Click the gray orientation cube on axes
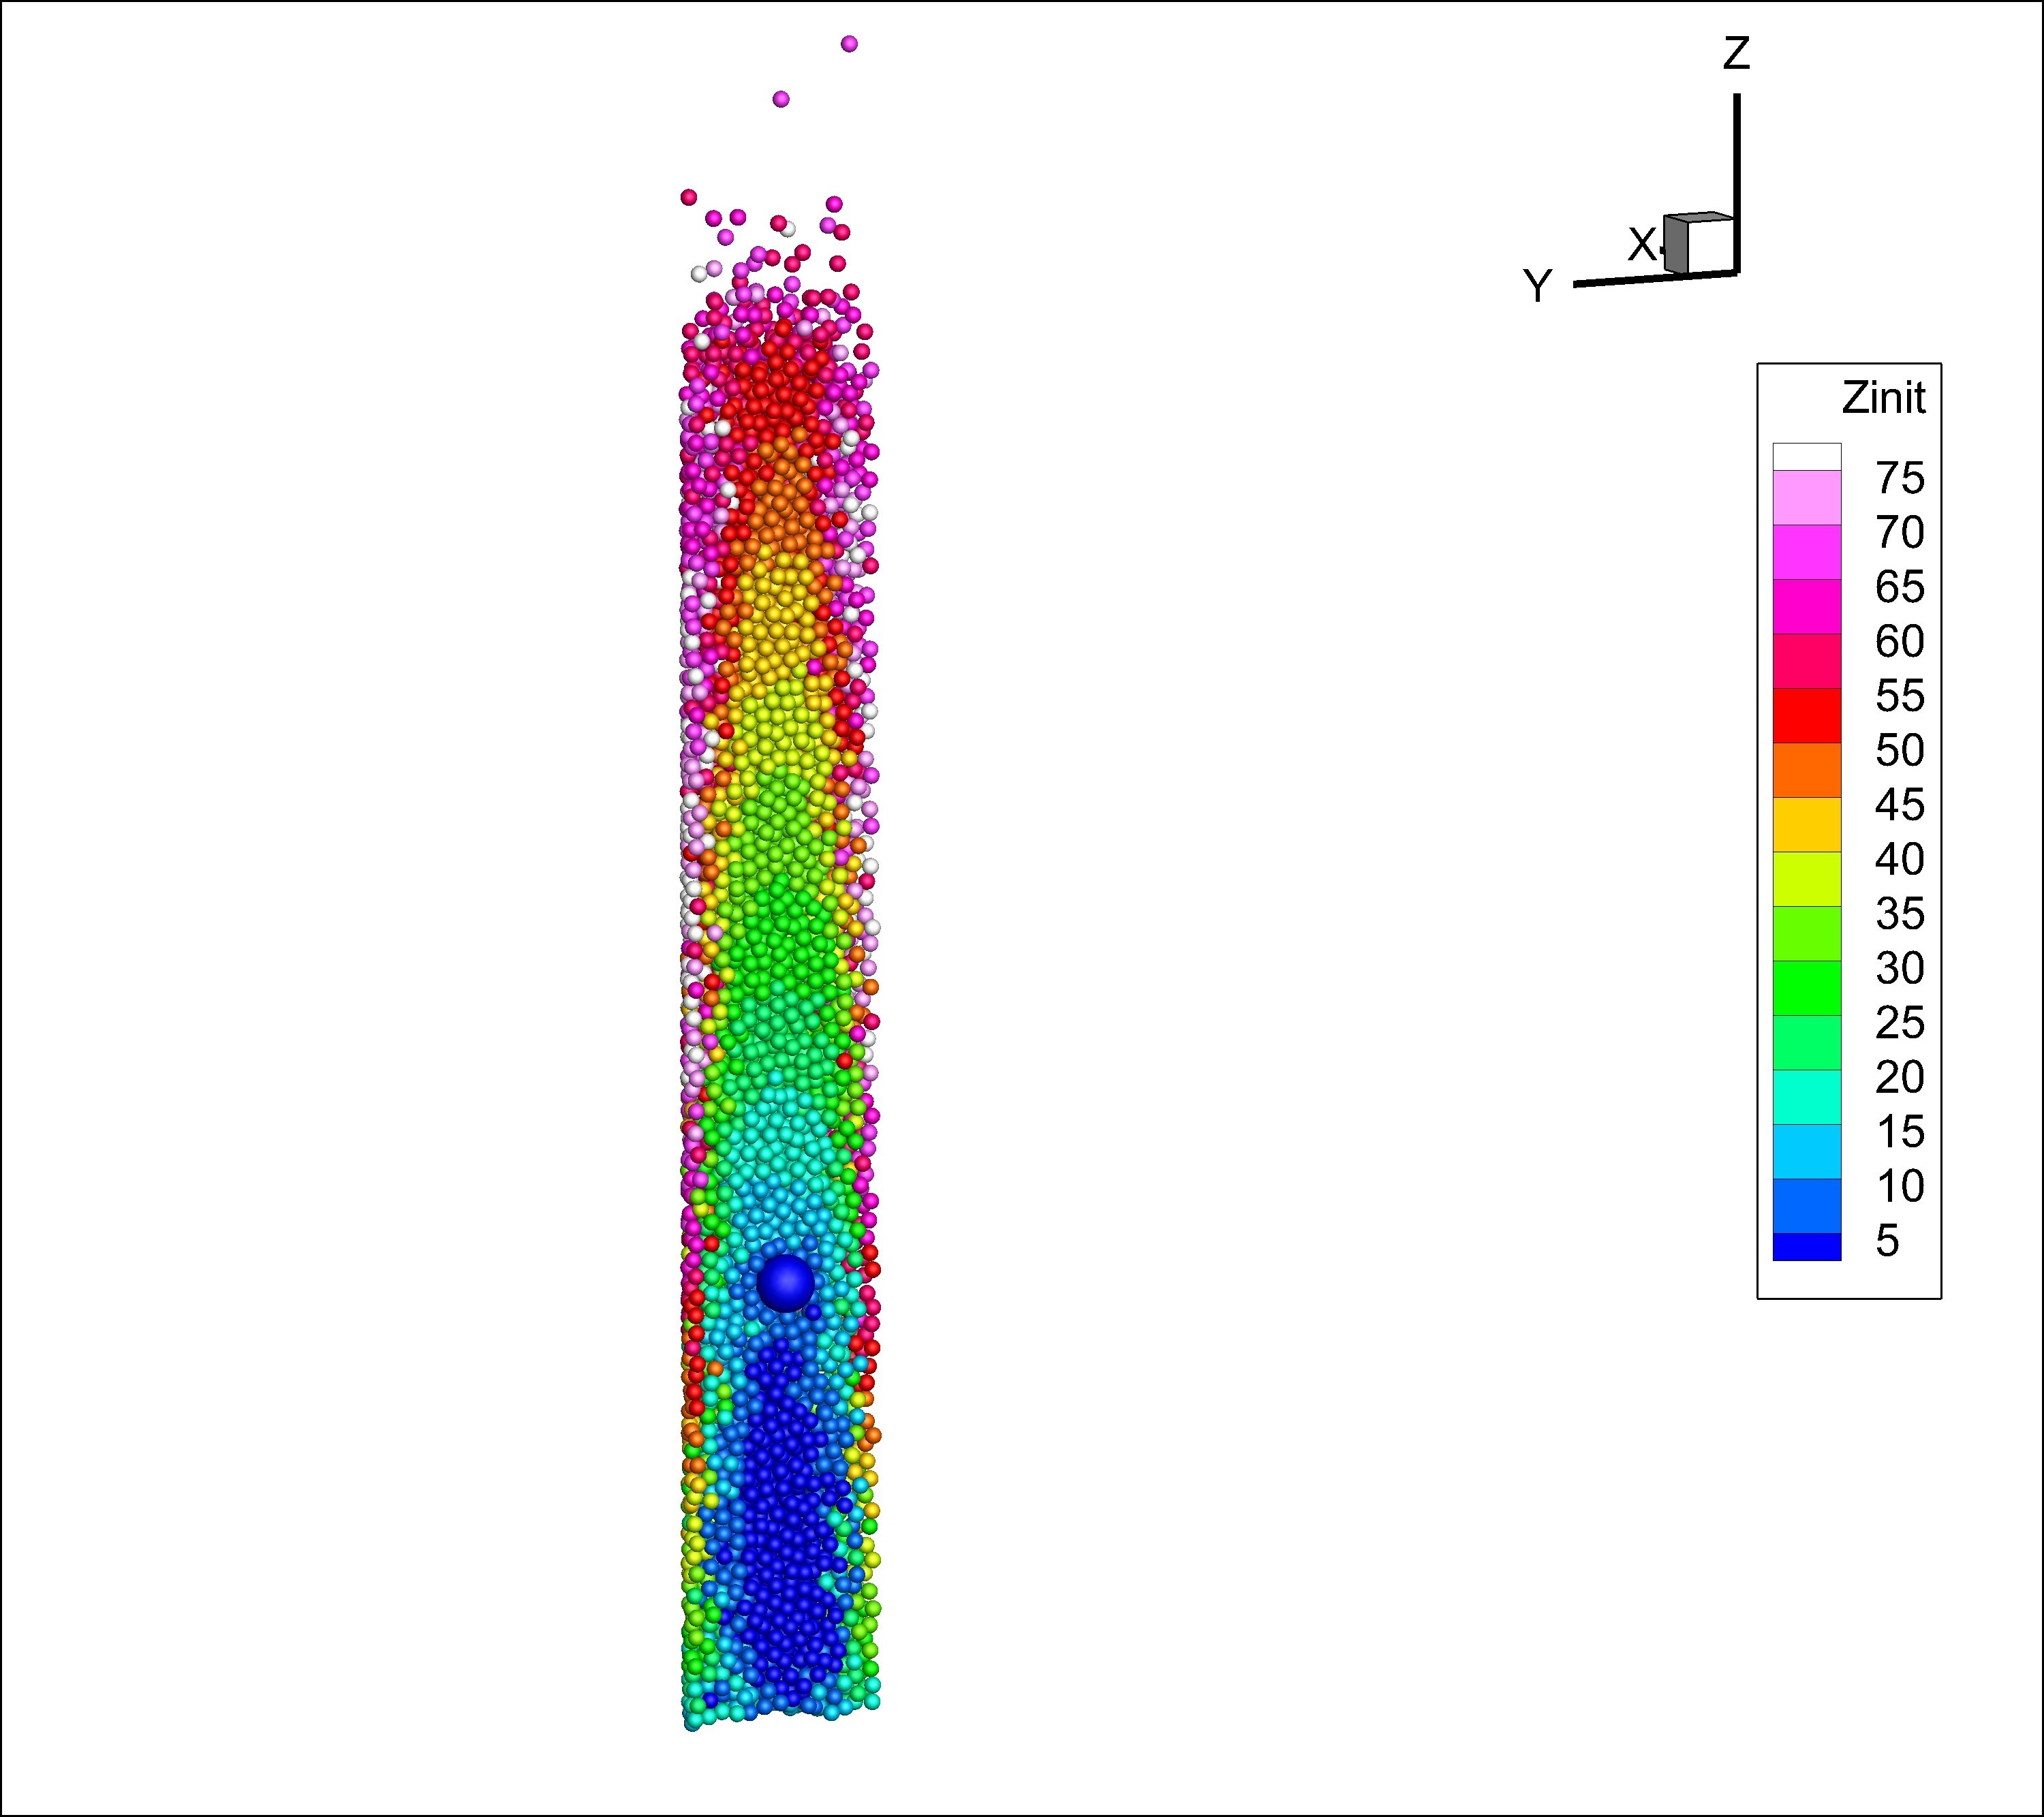The height and width of the screenshot is (1817, 2044). pos(1698,243)
